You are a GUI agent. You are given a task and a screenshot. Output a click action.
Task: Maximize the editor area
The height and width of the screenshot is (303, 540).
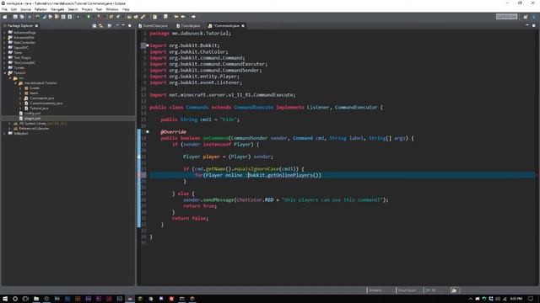[x=534, y=25]
